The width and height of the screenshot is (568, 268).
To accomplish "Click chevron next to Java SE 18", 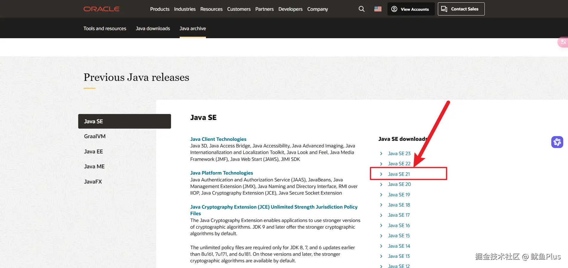I will pos(381,205).
